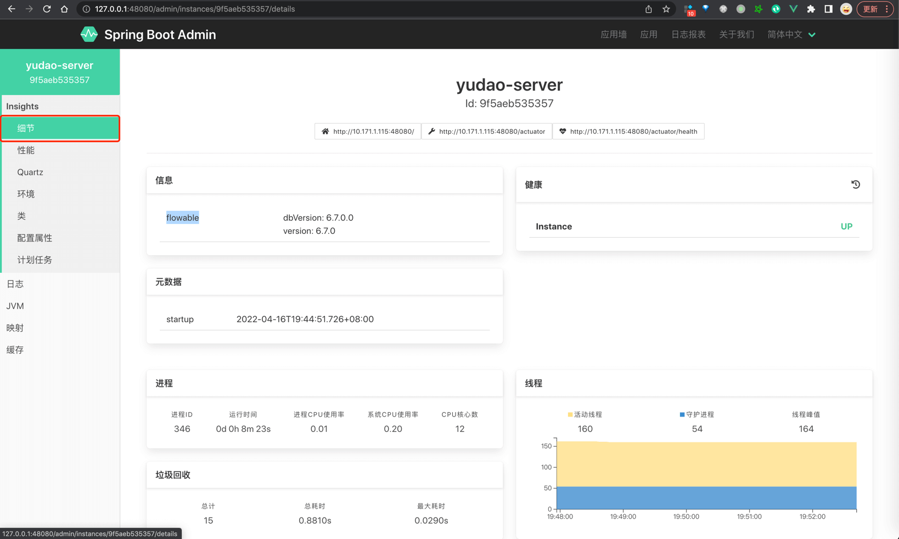Viewport: 899px width, 539px height.
Task: Click the share page icon
Action: 648,9
